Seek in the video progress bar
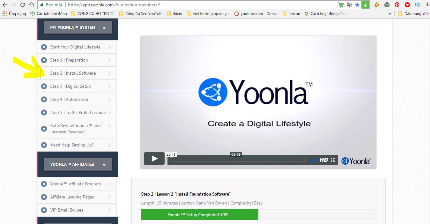 [x=238, y=160]
